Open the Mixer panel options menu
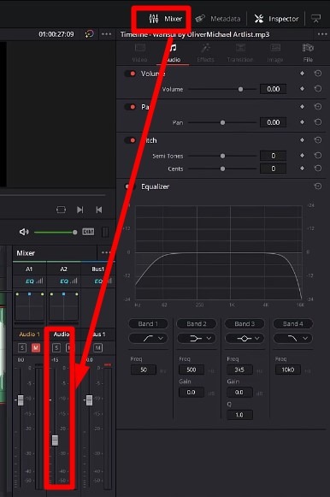The height and width of the screenshot is (497, 330). pos(106,252)
